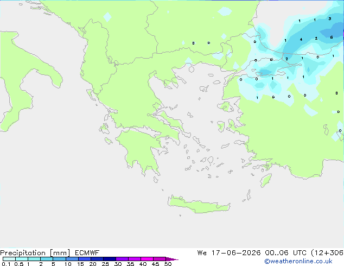Click the 10 to 15 mm legend swatch
344x266 pixels.
(x=72, y=259)
